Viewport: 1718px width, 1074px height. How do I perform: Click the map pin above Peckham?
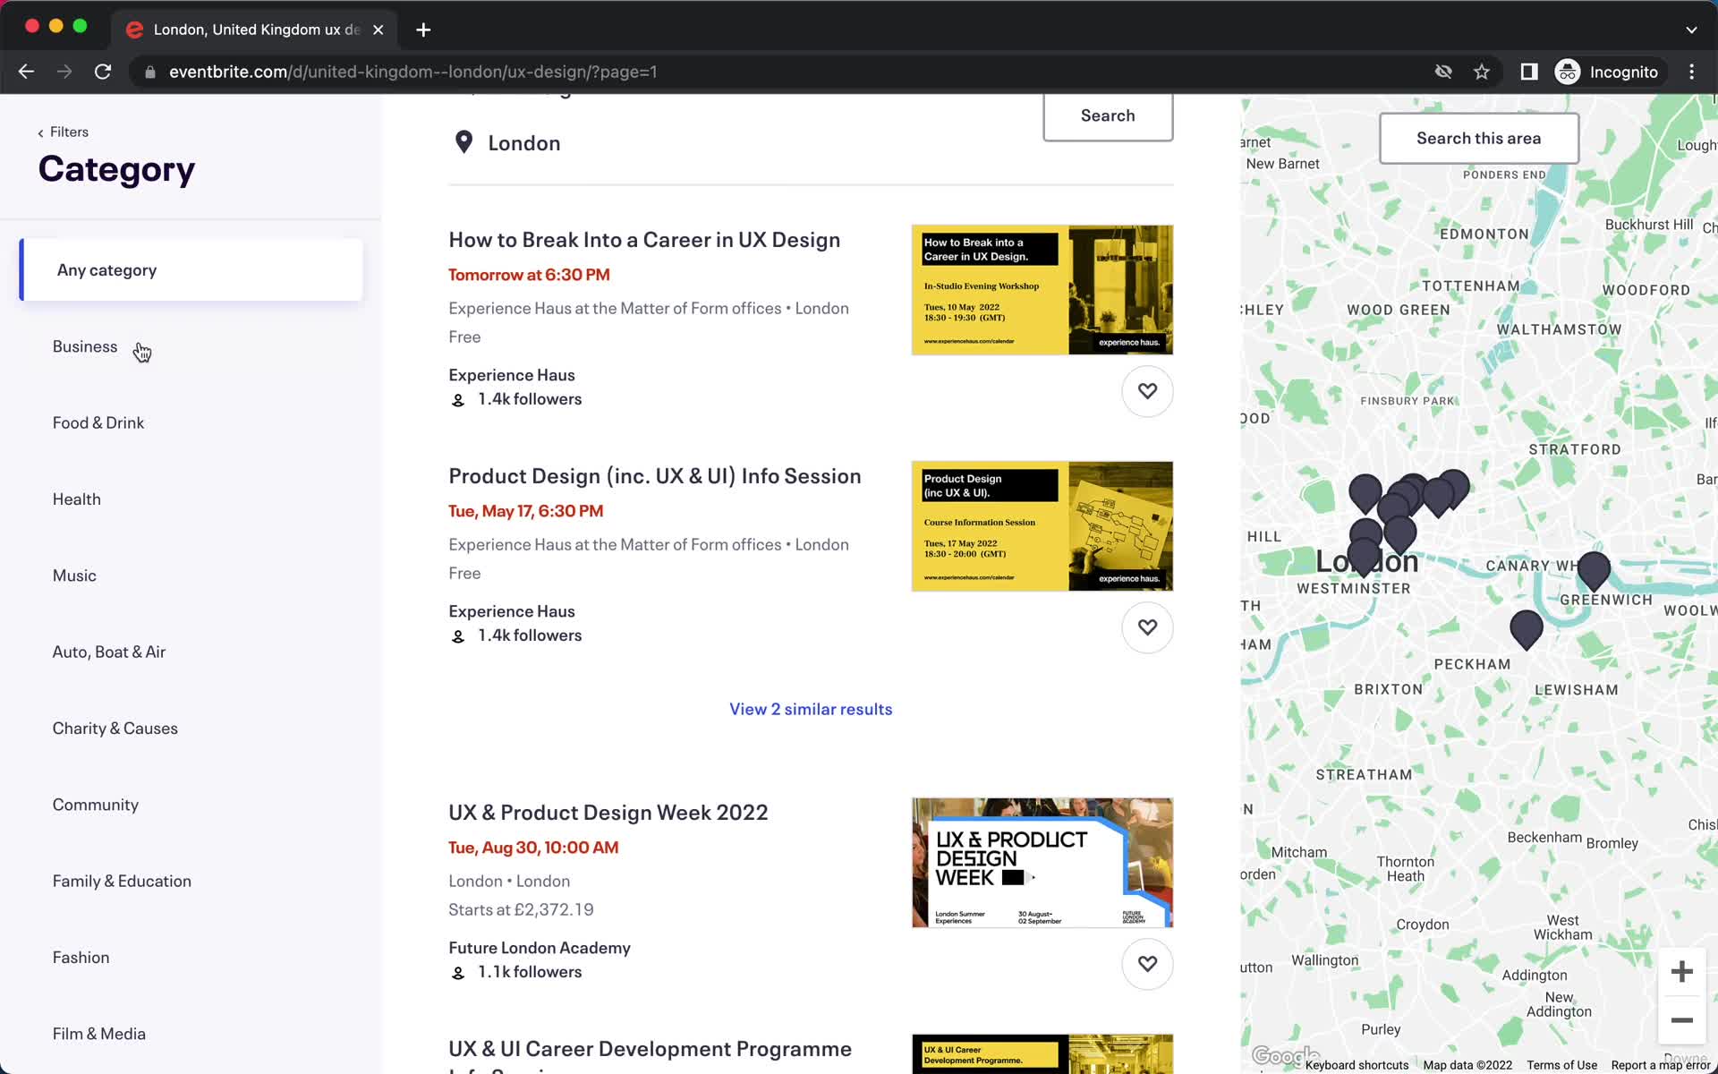[x=1527, y=629]
